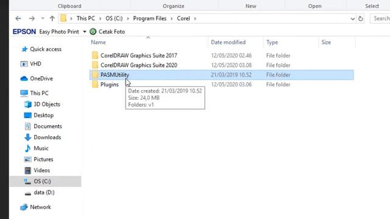The image size is (390, 219).
Task: Open Videos in navigation pane
Action: 42,170
